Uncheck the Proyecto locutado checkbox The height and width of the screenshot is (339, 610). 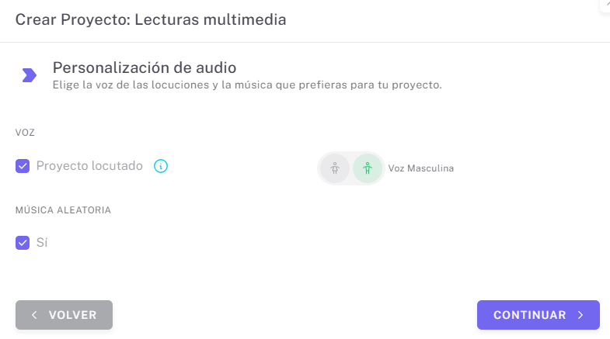point(23,166)
